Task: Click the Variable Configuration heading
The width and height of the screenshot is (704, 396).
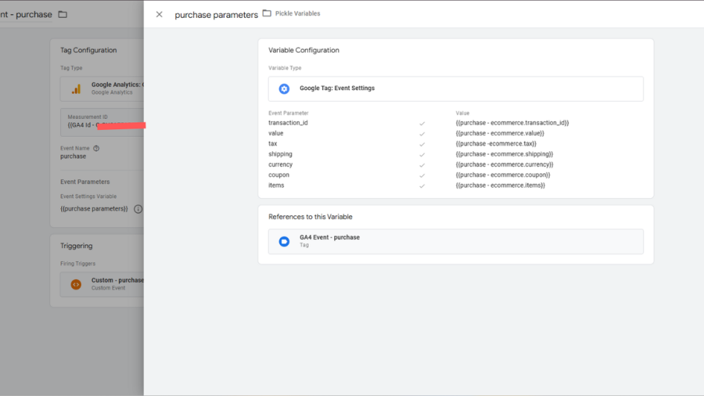Action: (304, 50)
